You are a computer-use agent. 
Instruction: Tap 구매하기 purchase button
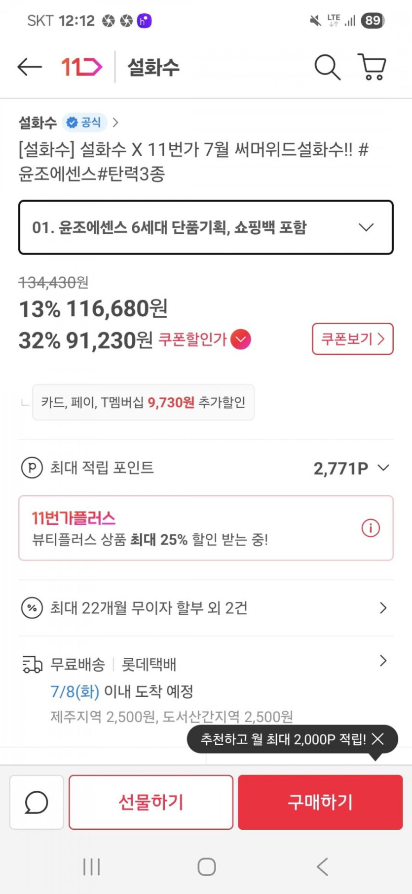(320, 802)
